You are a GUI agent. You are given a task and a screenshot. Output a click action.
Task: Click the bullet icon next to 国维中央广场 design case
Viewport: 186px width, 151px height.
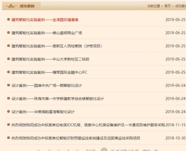pos(9,85)
